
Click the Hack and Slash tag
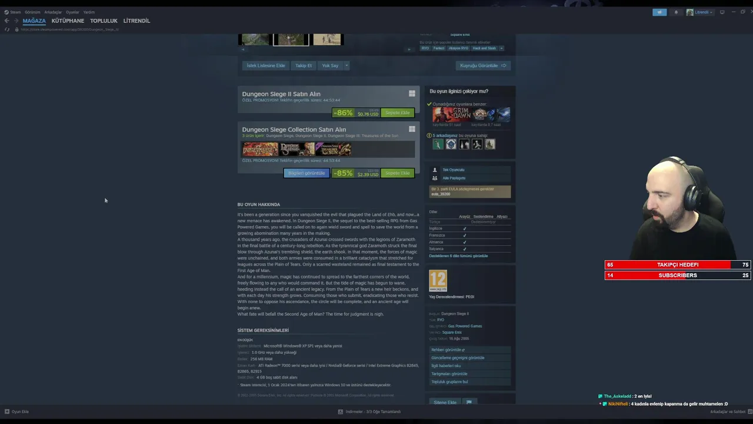(x=484, y=48)
